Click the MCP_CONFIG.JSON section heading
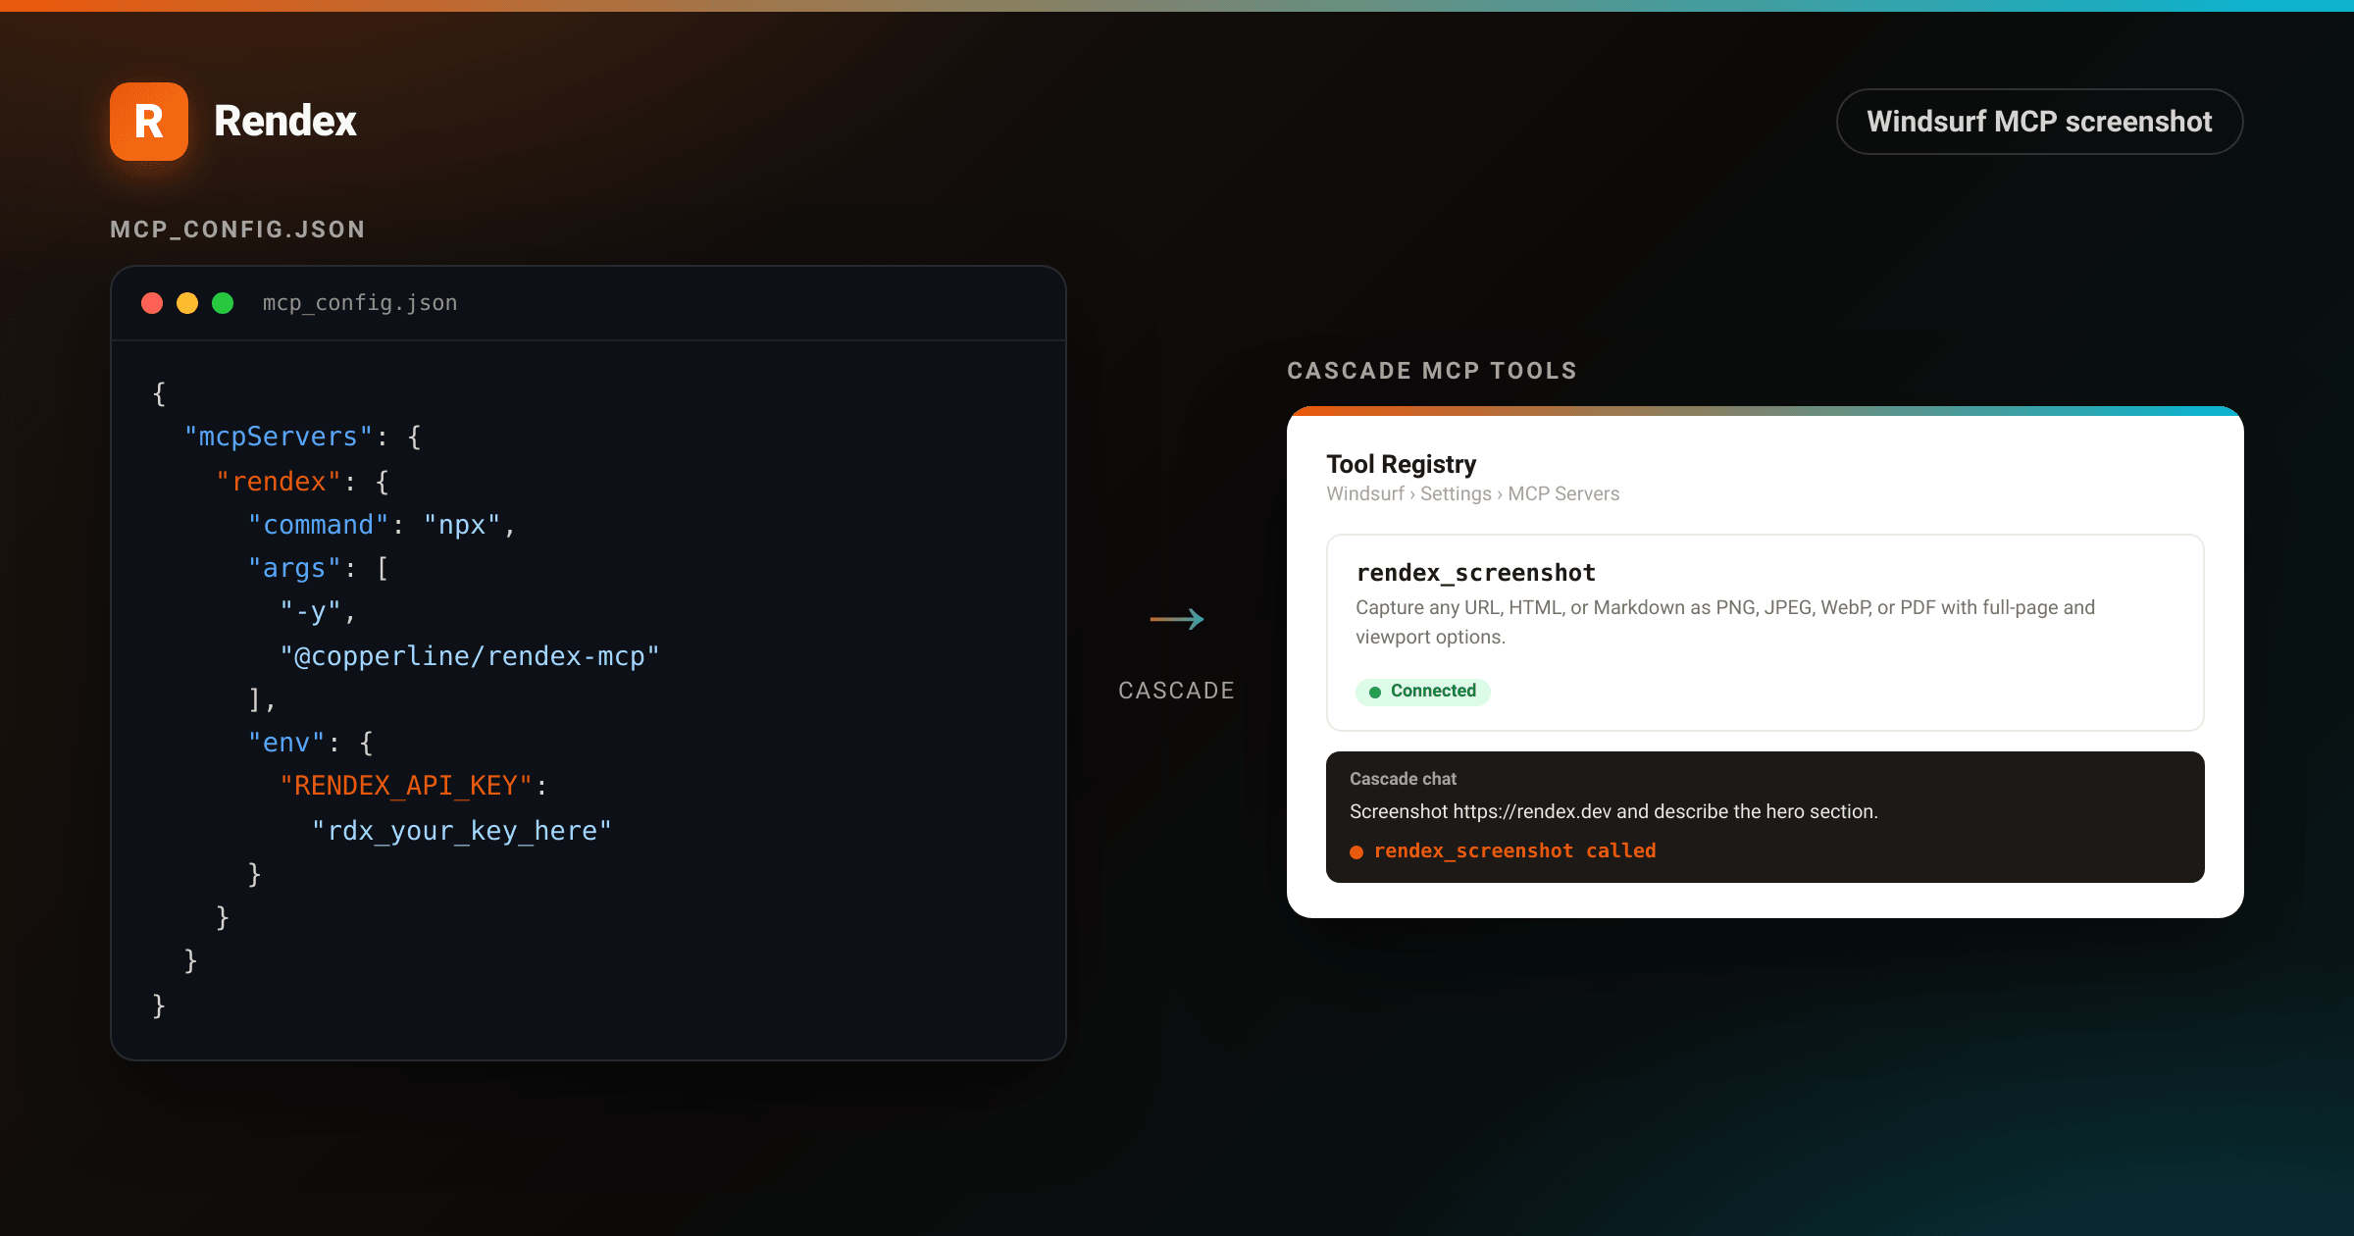 point(237,230)
